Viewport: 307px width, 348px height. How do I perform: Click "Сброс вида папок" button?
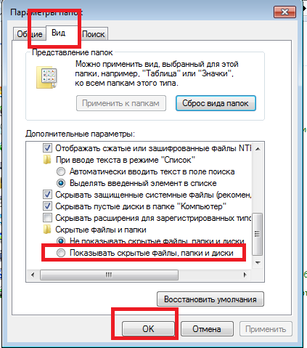(216, 103)
